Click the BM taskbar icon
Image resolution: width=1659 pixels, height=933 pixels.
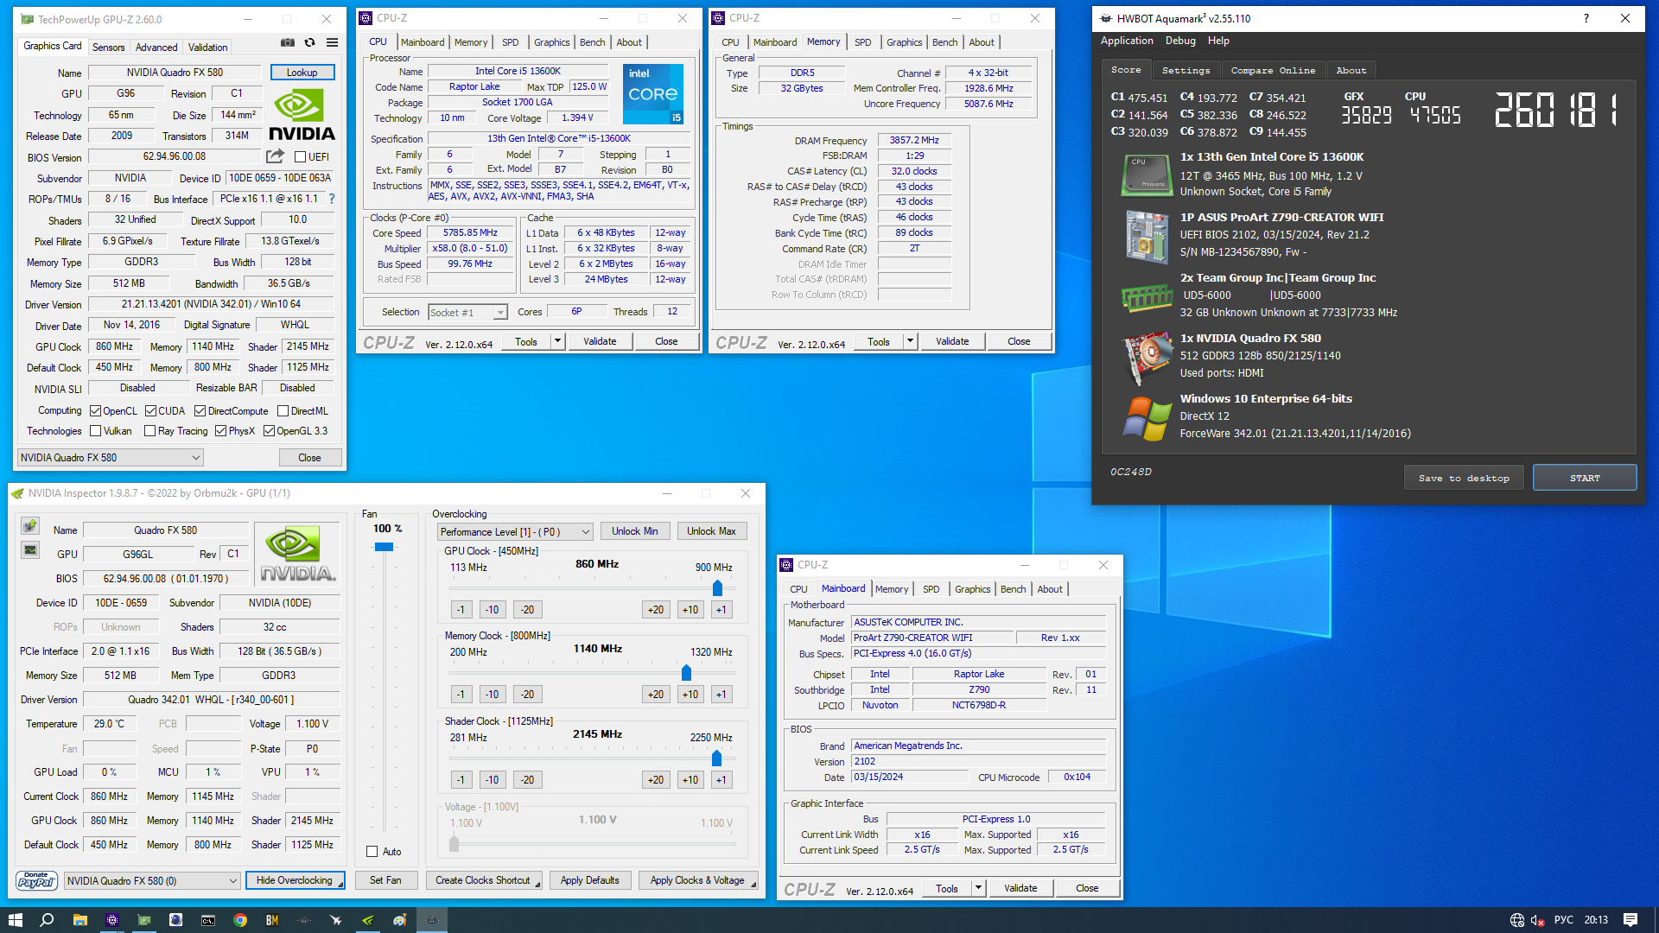[272, 920]
